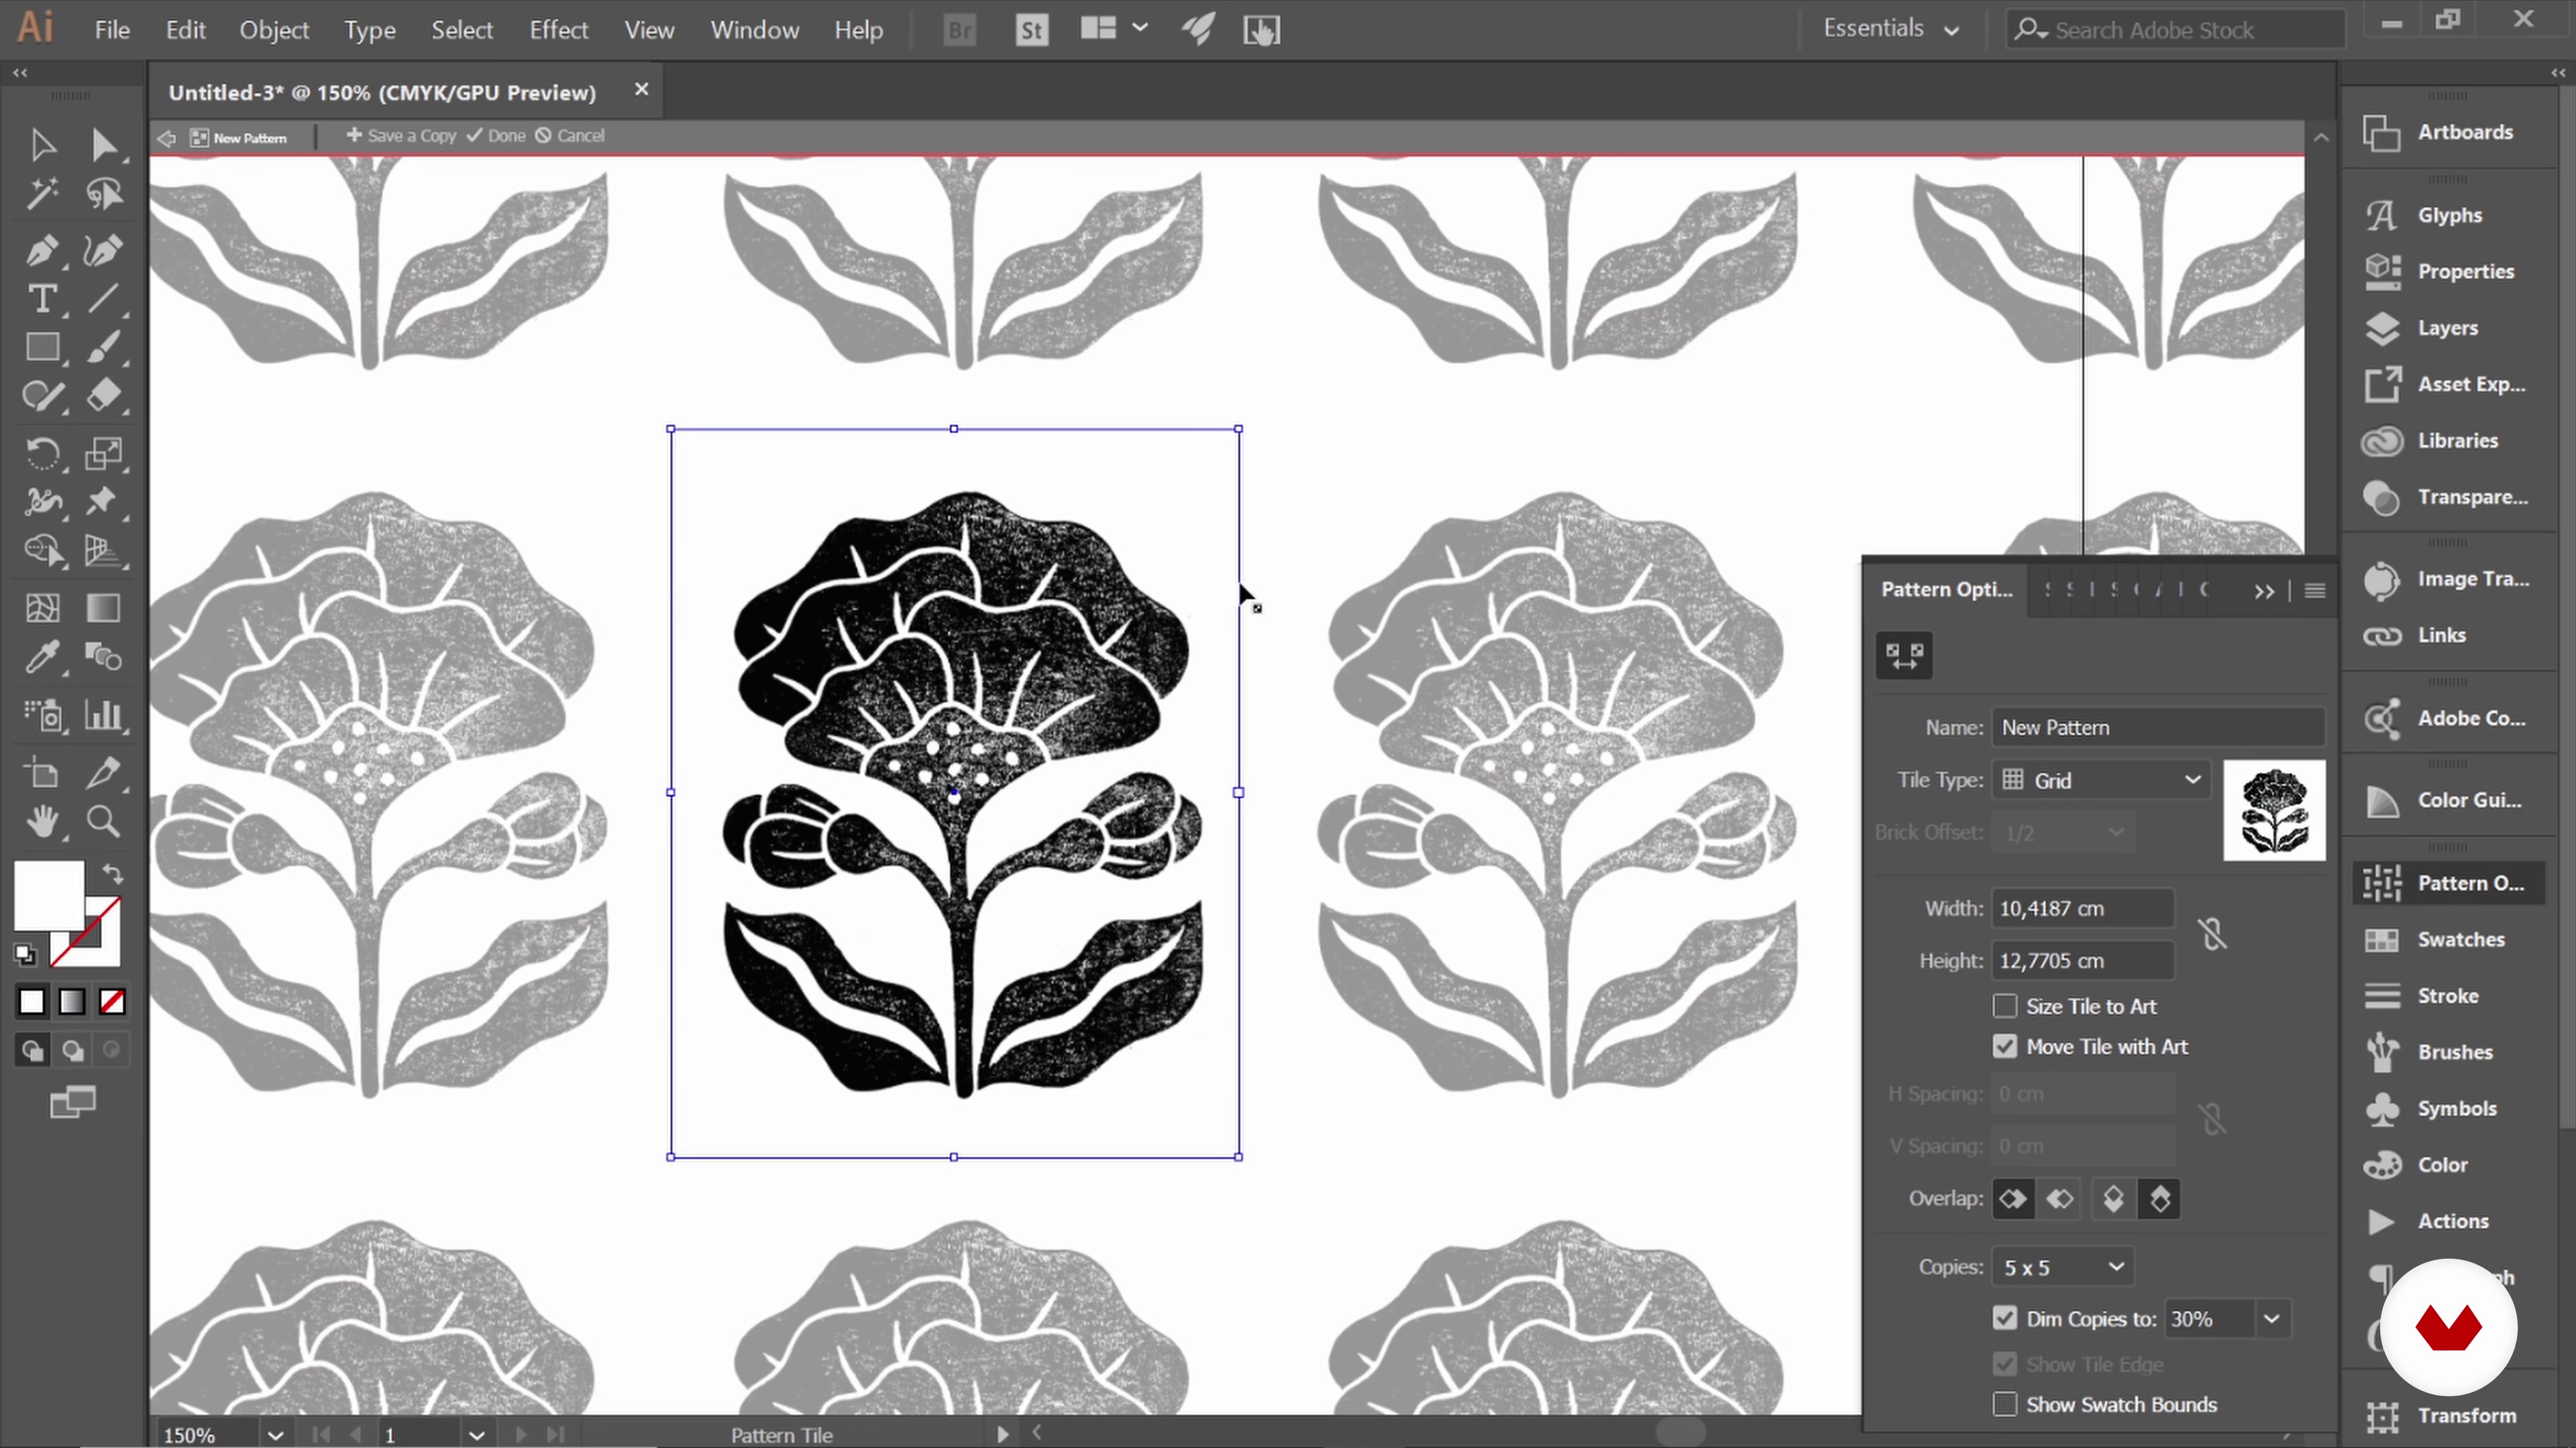Select the Paintbrush tool
The height and width of the screenshot is (1448, 2576).
pyautogui.click(x=103, y=348)
